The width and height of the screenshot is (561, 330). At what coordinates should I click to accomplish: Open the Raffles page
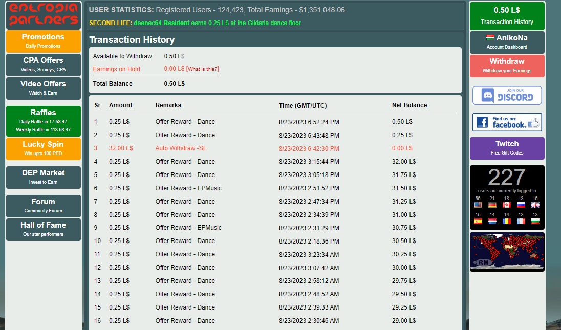click(44, 121)
